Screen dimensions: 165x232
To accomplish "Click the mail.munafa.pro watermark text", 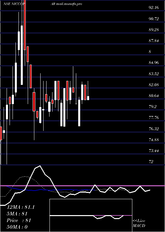I will coord(69,4).
